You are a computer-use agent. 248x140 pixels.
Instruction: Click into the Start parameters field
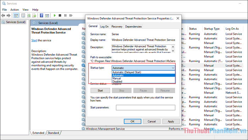point(146,107)
